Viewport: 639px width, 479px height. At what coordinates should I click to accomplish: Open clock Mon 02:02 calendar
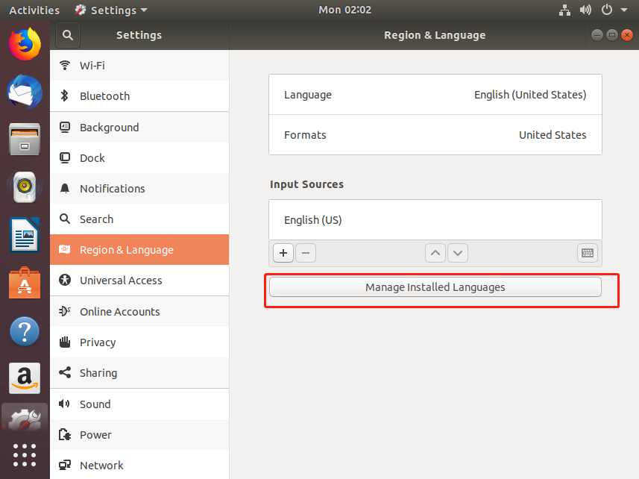[344, 10]
